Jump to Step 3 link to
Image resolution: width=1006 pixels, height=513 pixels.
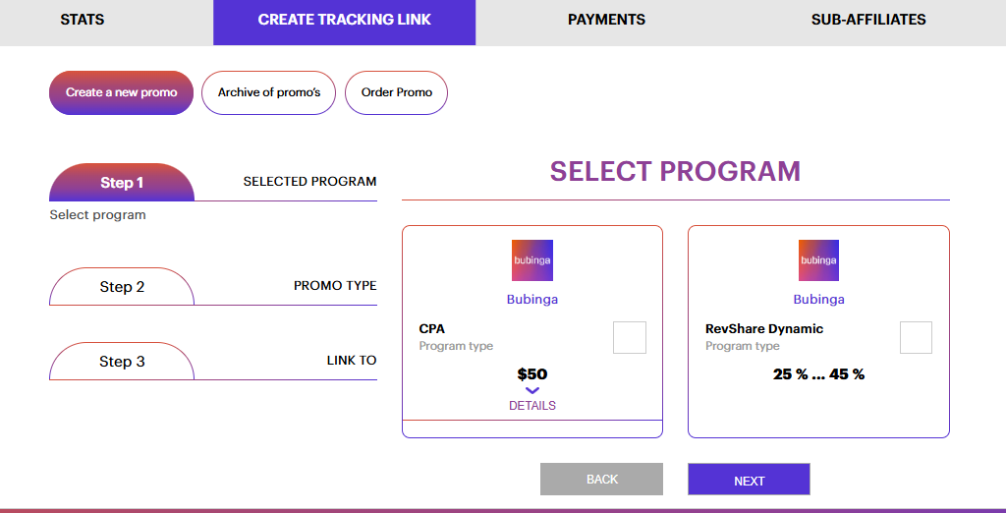pyautogui.click(x=122, y=362)
